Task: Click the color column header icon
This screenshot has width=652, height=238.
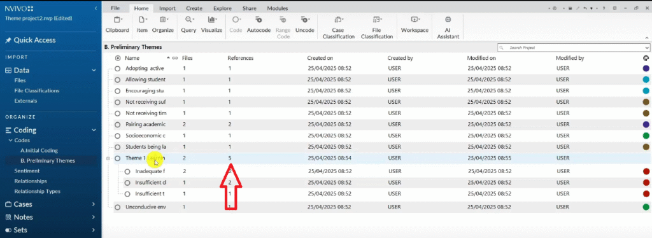Action: point(646,58)
